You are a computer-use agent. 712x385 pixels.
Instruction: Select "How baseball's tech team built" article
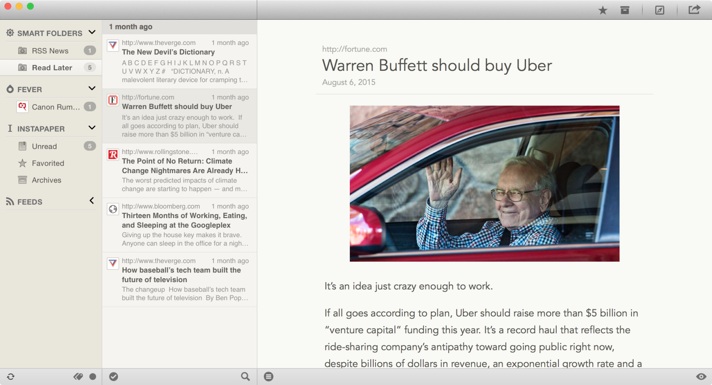[x=180, y=280]
